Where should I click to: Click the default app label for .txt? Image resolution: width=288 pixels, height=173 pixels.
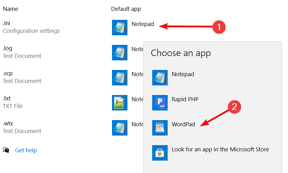138,99
